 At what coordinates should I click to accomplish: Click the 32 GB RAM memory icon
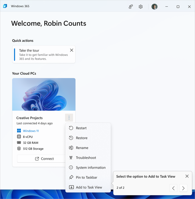click(x=19, y=142)
